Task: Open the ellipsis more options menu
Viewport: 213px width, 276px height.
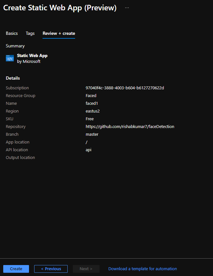Action: coord(127,8)
